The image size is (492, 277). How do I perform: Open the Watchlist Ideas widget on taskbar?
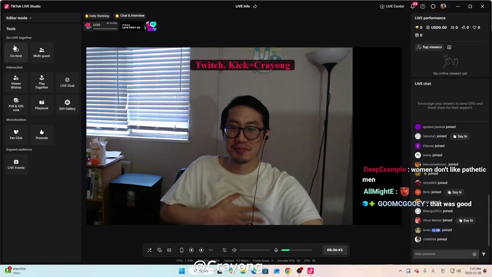15,271
